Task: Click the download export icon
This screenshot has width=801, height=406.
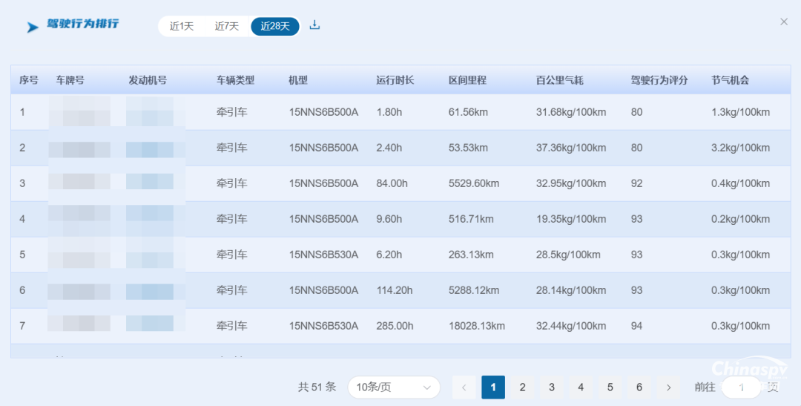Action: tap(314, 25)
